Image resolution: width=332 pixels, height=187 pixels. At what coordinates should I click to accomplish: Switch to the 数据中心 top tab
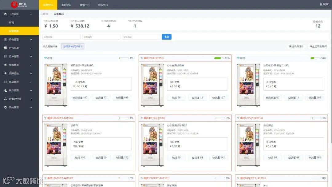click(66, 5)
